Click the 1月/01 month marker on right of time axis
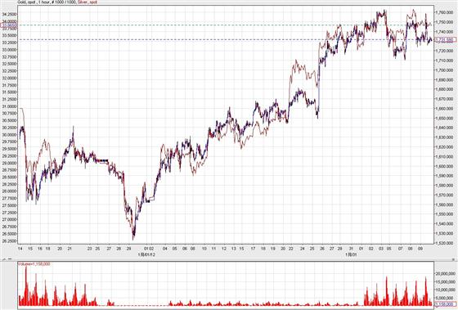This screenshot has width=458, height=310. [x=351, y=254]
